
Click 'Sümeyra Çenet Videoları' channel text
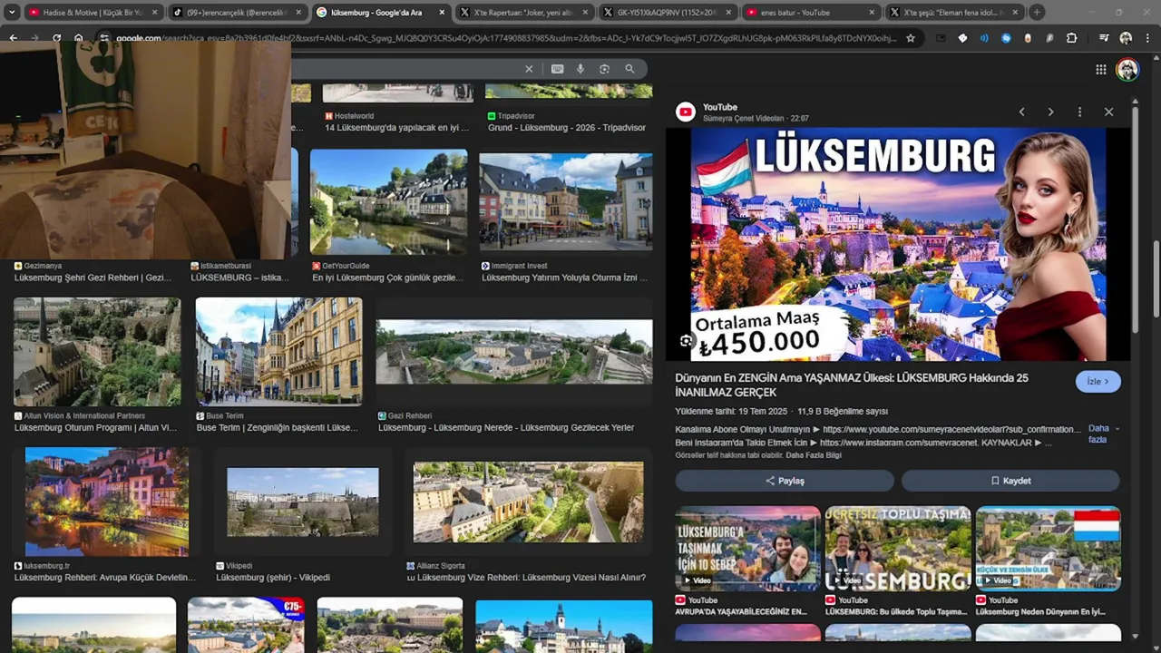(744, 119)
